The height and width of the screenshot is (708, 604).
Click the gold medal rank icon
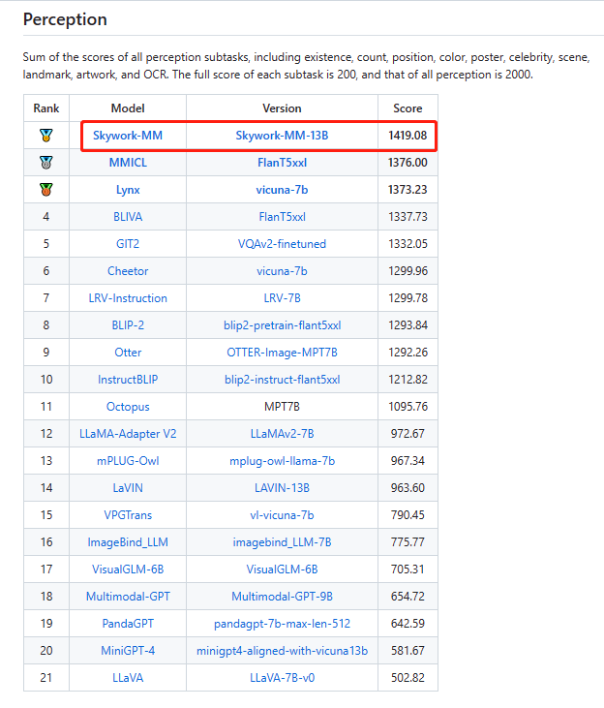(x=46, y=136)
